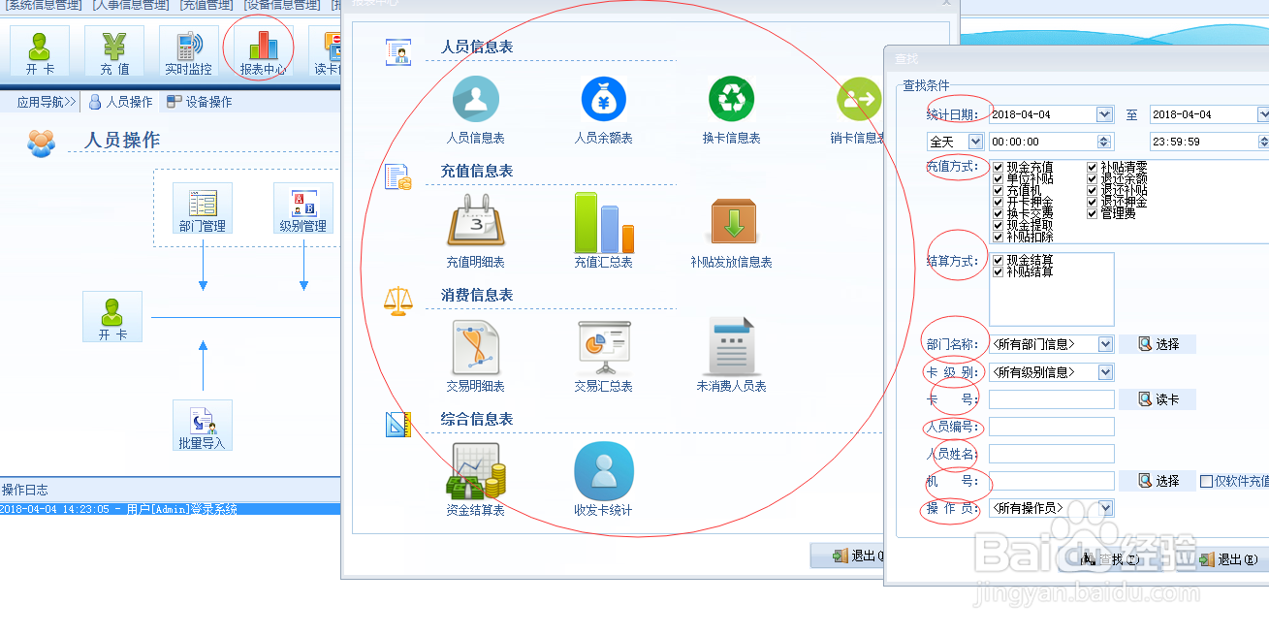Uncheck the 现金提取 checkbox
This screenshot has height=636, width=1269.
999,225
